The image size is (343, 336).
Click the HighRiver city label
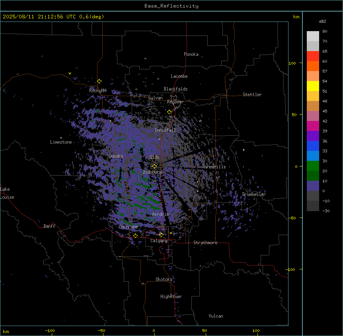point(171,296)
